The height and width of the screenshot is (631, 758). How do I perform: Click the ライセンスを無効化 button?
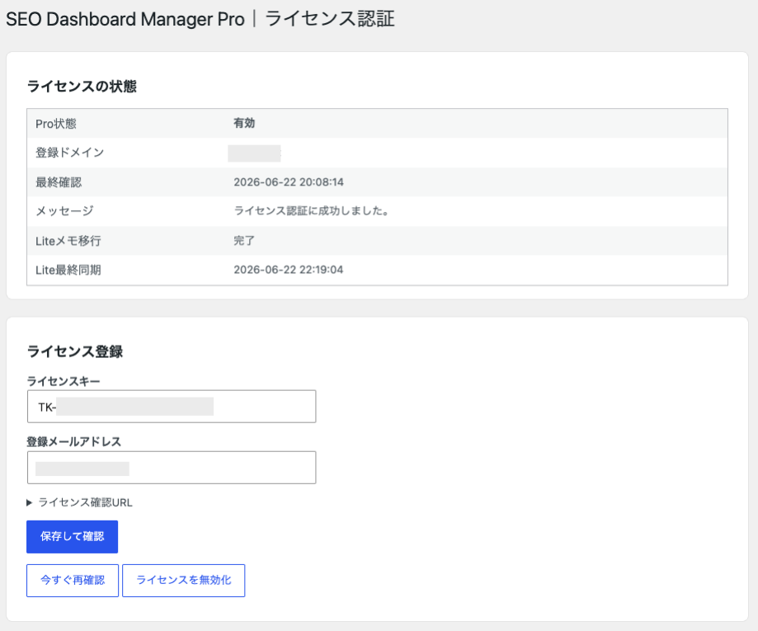click(184, 580)
